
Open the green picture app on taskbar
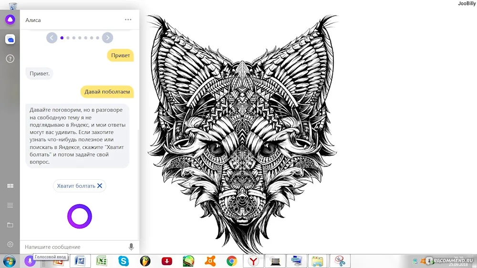pos(188,261)
